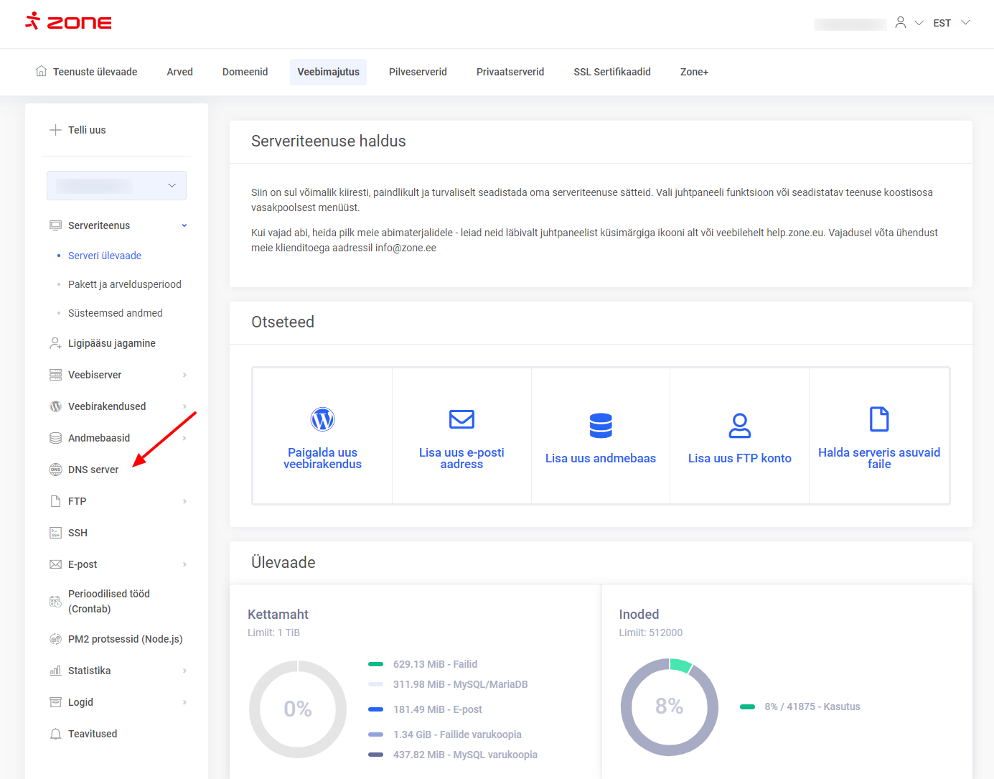
Task: Expand the E-post sidebar section
Action: click(184, 564)
